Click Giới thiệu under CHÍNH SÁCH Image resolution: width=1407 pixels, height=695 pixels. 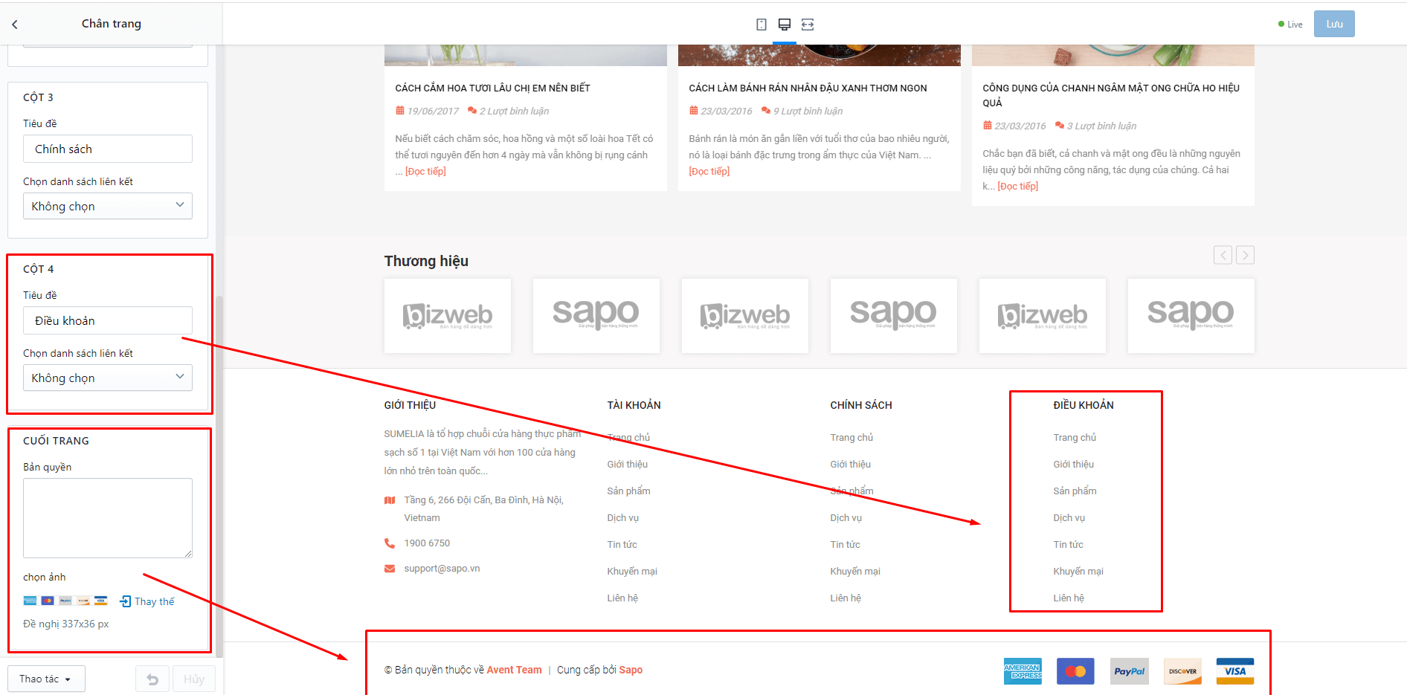pyautogui.click(x=851, y=465)
